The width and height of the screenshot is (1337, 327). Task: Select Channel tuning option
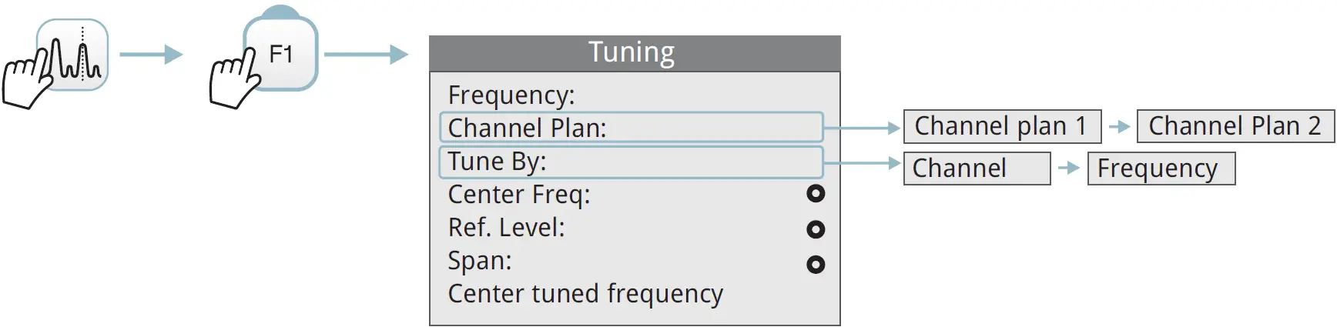click(976, 169)
